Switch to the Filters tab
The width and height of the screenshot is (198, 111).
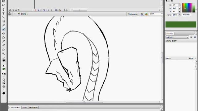point(24,107)
